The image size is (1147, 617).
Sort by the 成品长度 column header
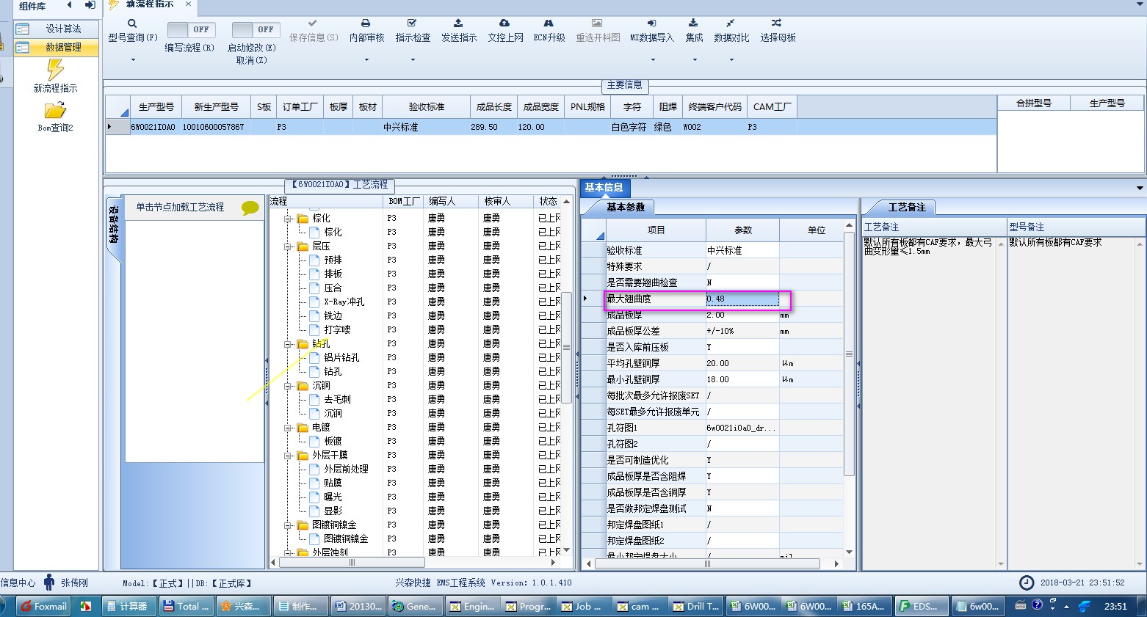494,106
